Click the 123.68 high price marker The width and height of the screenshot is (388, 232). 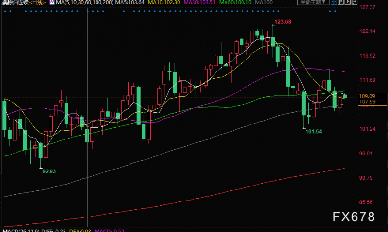pyautogui.click(x=283, y=22)
